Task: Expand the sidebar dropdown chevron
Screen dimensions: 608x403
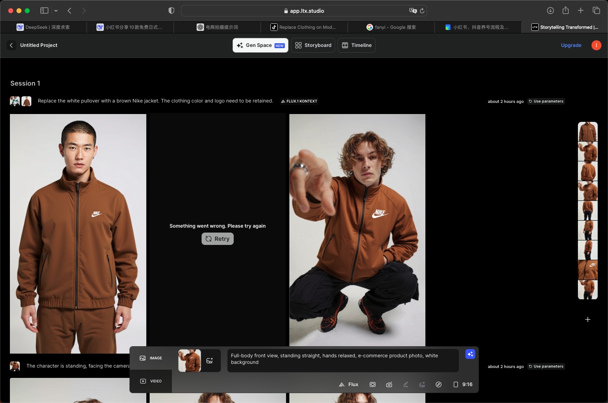Action: click(x=56, y=11)
